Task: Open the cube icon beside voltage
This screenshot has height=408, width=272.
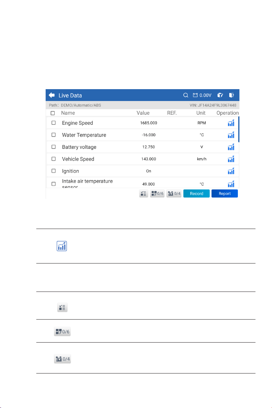Action: 220,95
